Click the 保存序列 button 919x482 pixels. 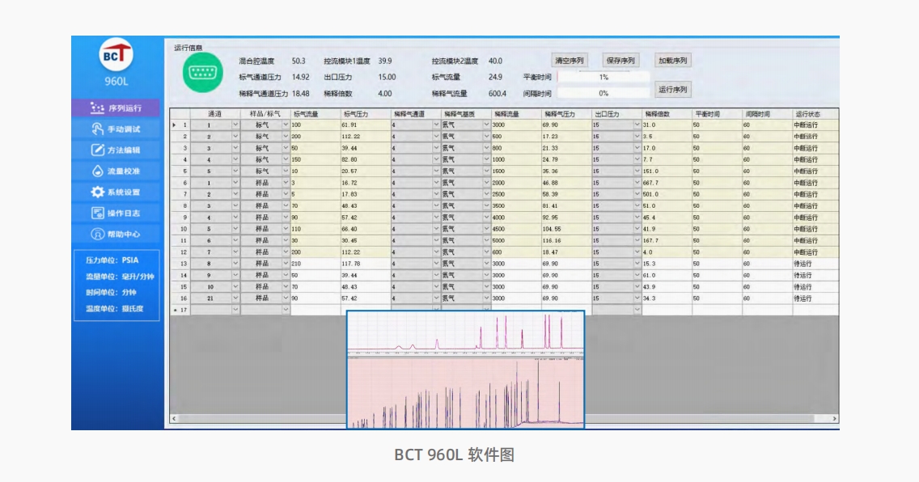click(620, 61)
